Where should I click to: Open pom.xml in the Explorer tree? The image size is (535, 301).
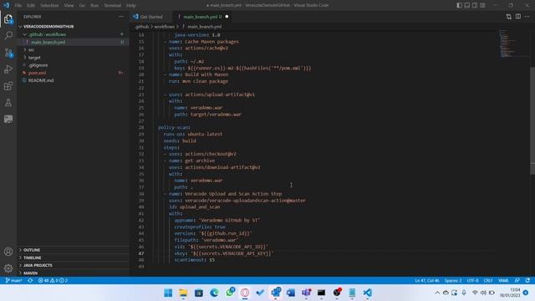[73, 73]
